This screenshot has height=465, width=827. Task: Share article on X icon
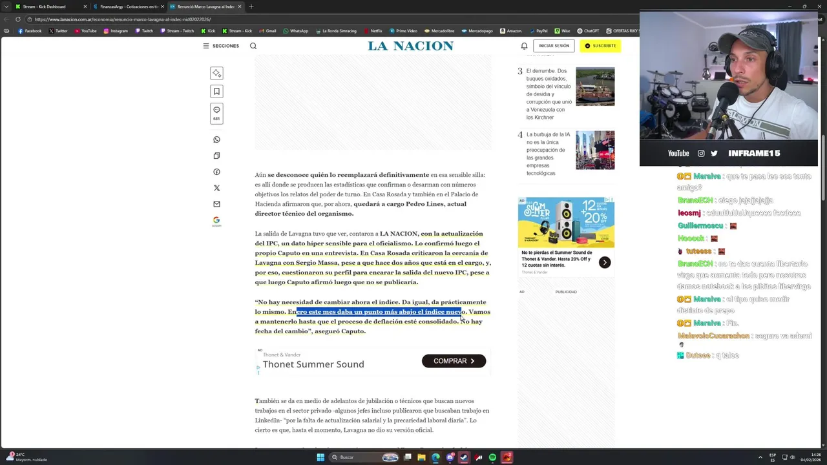[x=216, y=188]
